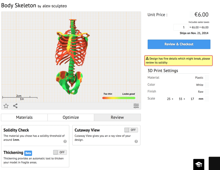Open the graduation cap tutorial icon
Viewport: 220px width, 170px height.
click(199, 164)
